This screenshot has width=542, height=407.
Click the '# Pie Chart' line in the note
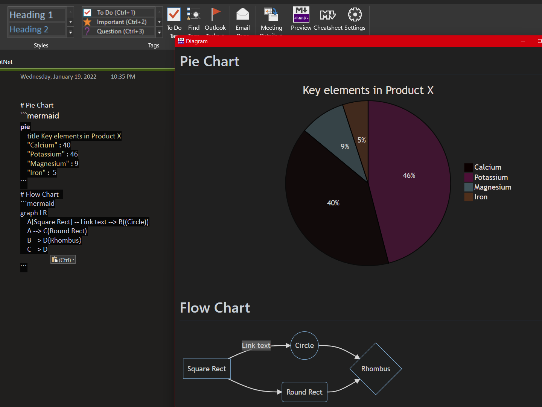tap(37, 105)
